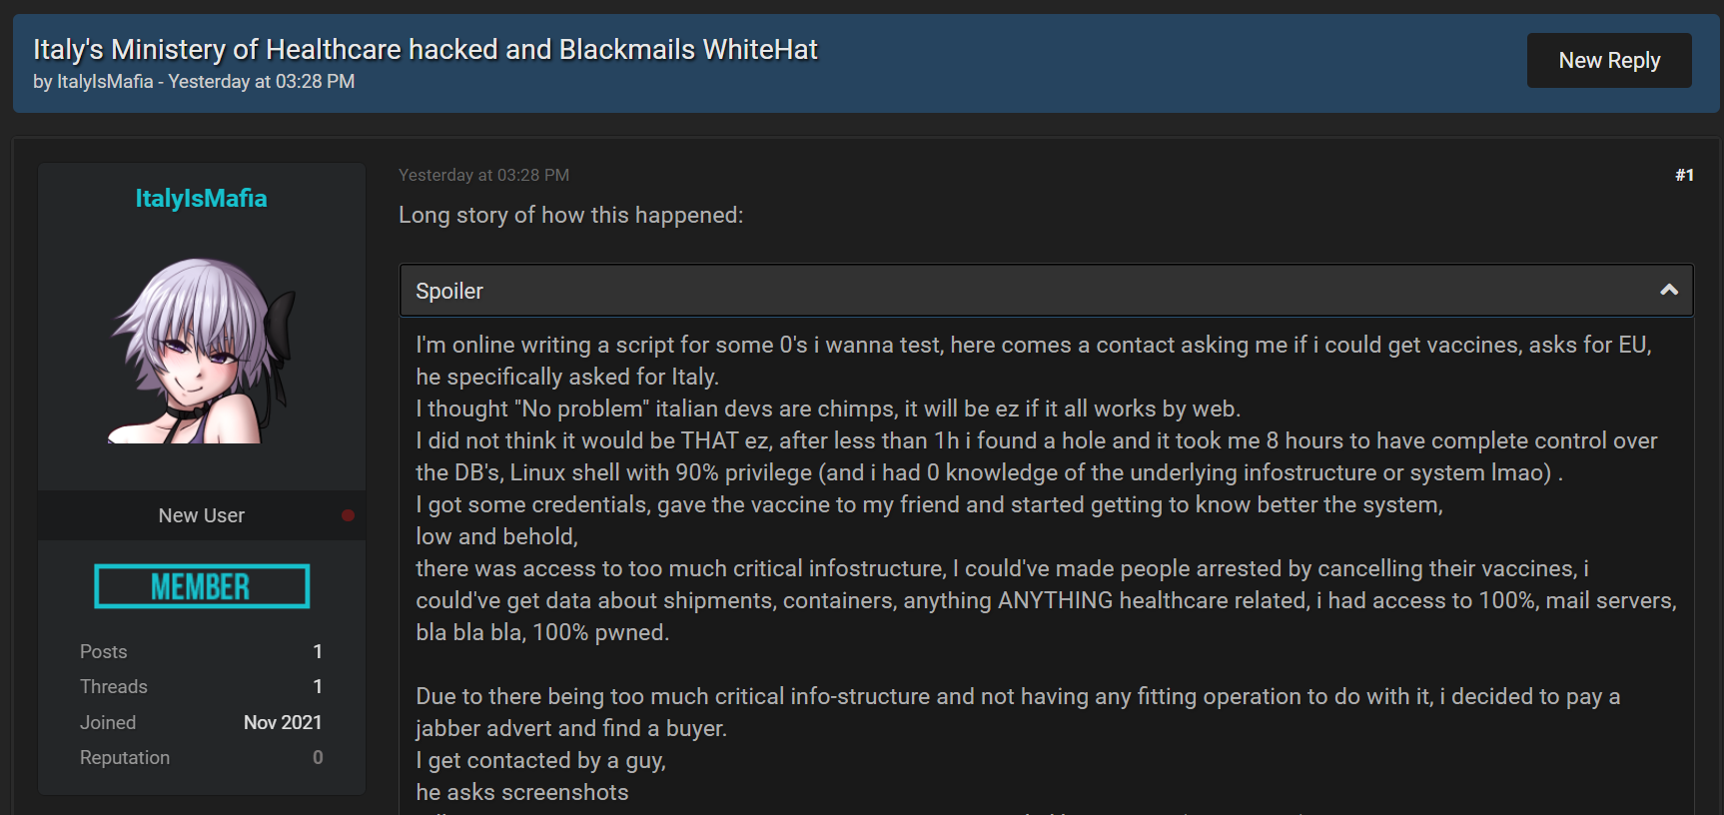The height and width of the screenshot is (815, 1724).
Task: Click the "Long story of how this happened" text
Action: pos(570,216)
